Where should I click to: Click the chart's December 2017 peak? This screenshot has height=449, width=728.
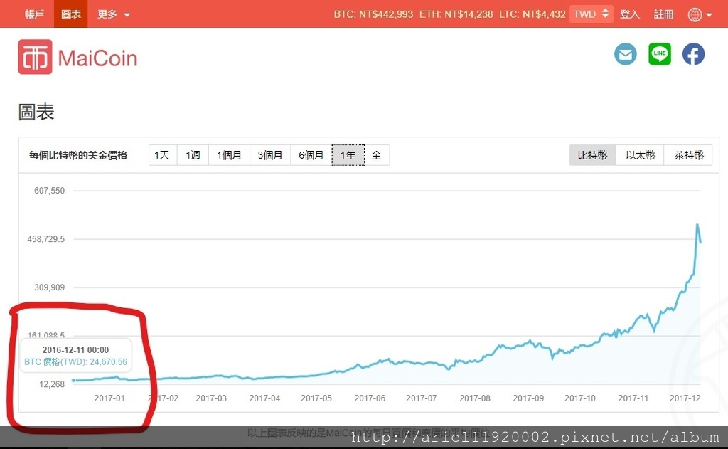[697, 226]
